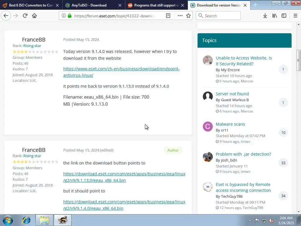Click Rising star rank in first post
The image size is (301, 226).
click(x=32, y=46)
